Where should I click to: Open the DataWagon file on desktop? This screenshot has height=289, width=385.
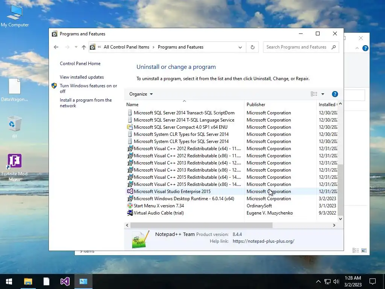click(x=15, y=90)
